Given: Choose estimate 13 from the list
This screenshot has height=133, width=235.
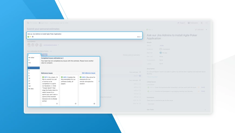Looking at the screenshot, I should [x=34, y=78].
